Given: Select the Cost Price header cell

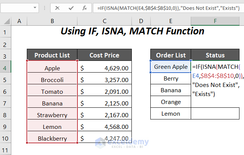Looking at the screenshot, I should pyautogui.click(x=105, y=55).
